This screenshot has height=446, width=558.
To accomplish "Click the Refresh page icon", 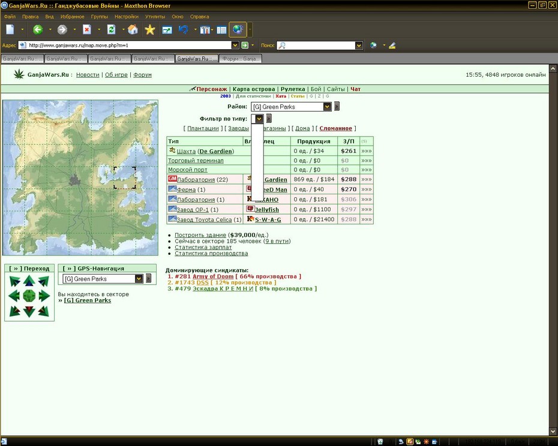I will [x=112, y=29].
